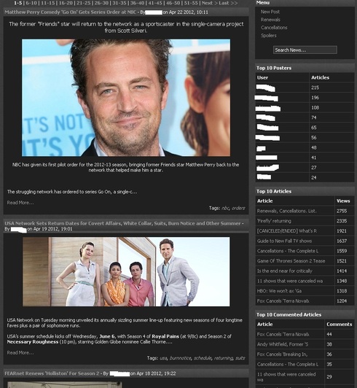Click the Search News input field
The height and width of the screenshot is (388, 357).
pyautogui.click(x=305, y=50)
